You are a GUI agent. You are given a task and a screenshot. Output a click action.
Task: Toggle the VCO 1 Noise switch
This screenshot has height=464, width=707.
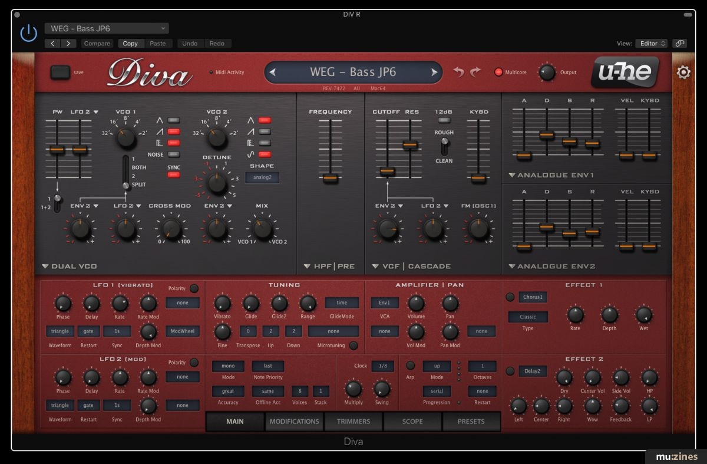[x=173, y=154]
